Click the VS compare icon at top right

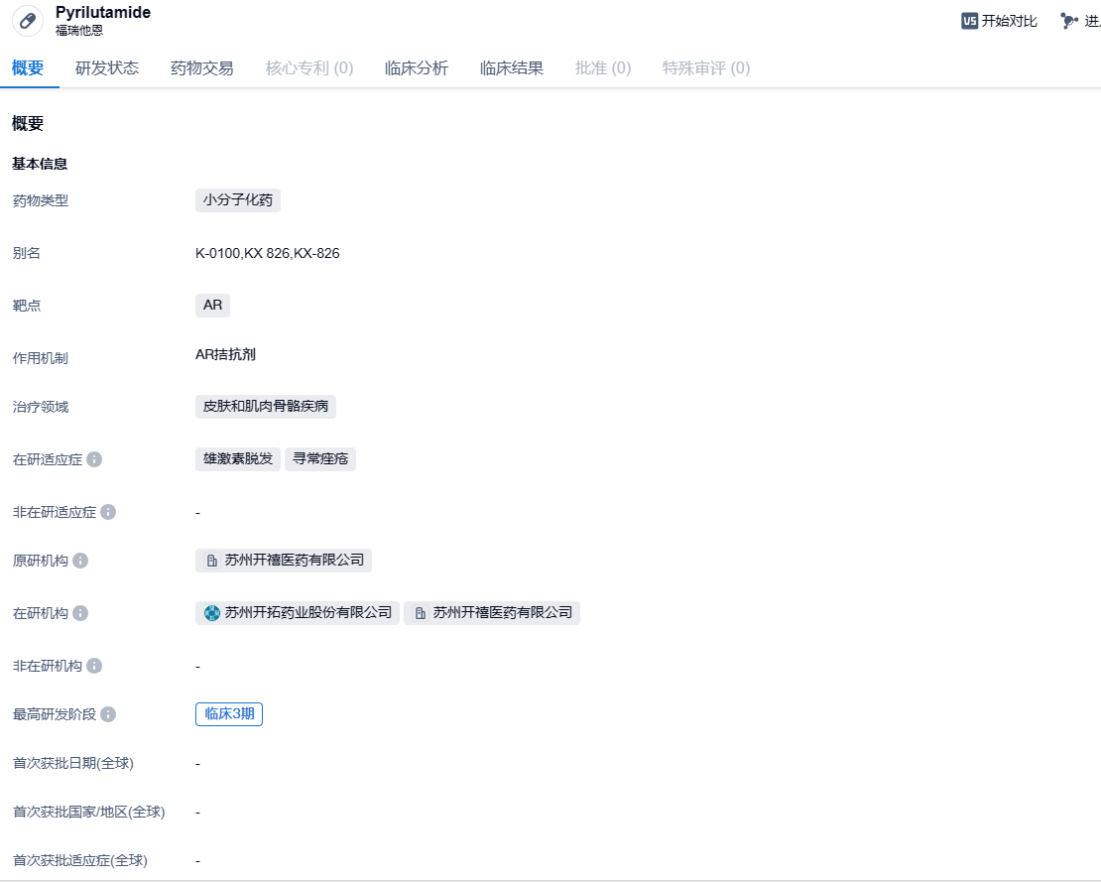[969, 21]
